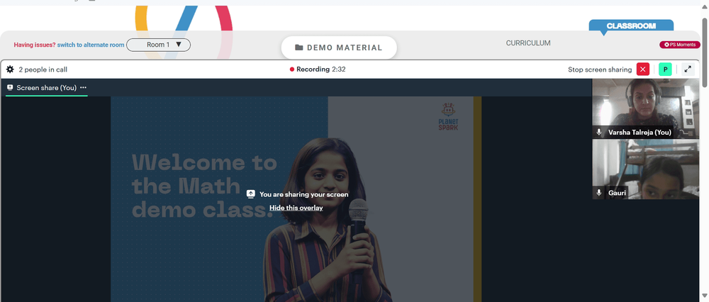The height and width of the screenshot is (302, 709).
Task: Click the Planet Spark logo on slide
Action: point(448,117)
